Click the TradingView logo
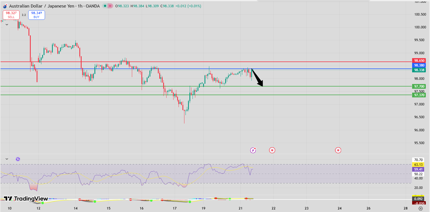430x212 pixels. 26,199
